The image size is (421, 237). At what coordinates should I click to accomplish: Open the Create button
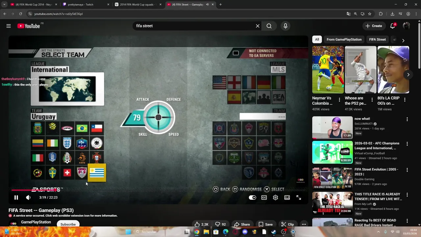pyautogui.click(x=374, y=26)
